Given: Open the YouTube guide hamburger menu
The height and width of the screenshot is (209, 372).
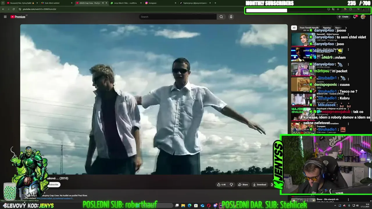Looking at the screenshot, I should (x=5, y=17).
